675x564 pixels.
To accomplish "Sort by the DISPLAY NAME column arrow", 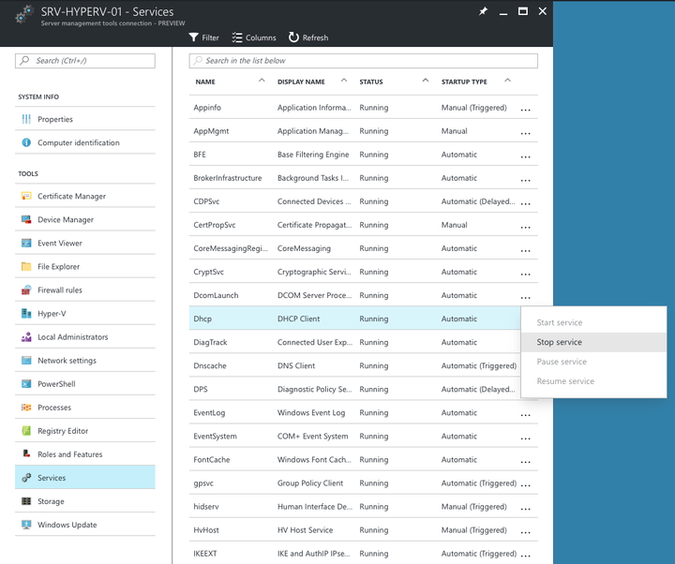I will coord(343,81).
